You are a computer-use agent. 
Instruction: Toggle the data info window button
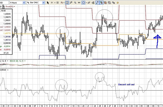(67, 3)
